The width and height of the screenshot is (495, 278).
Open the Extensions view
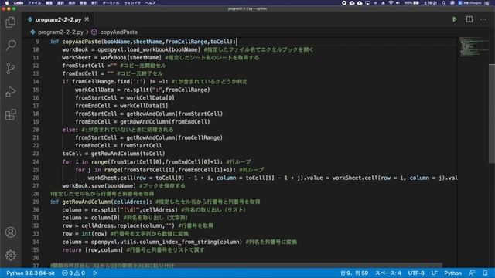click(10, 115)
